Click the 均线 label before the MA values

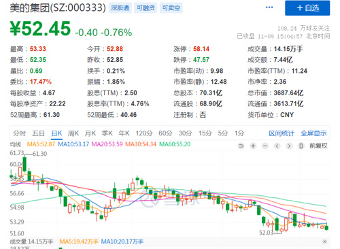point(16,144)
